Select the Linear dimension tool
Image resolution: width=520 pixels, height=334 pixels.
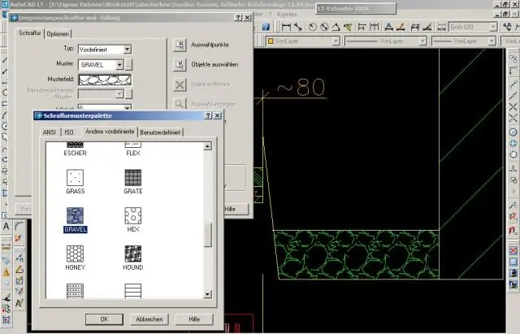(286, 27)
